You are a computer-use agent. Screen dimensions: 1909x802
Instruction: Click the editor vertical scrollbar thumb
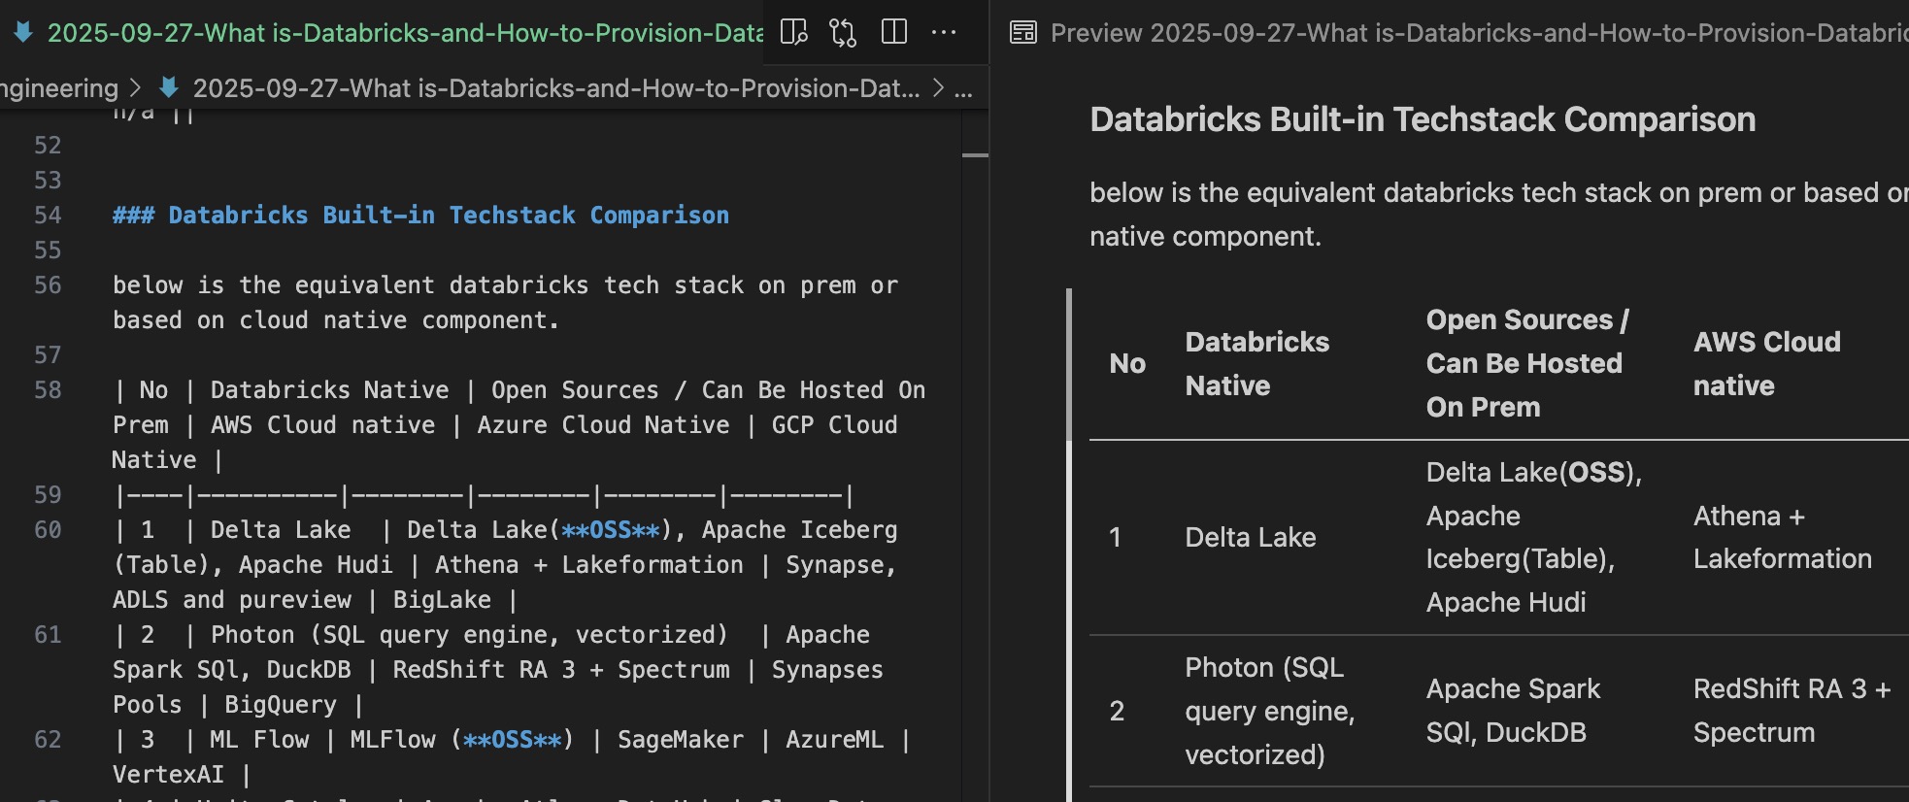click(x=975, y=155)
